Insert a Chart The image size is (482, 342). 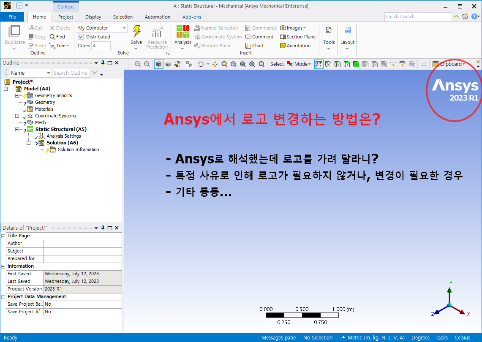tap(255, 46)
